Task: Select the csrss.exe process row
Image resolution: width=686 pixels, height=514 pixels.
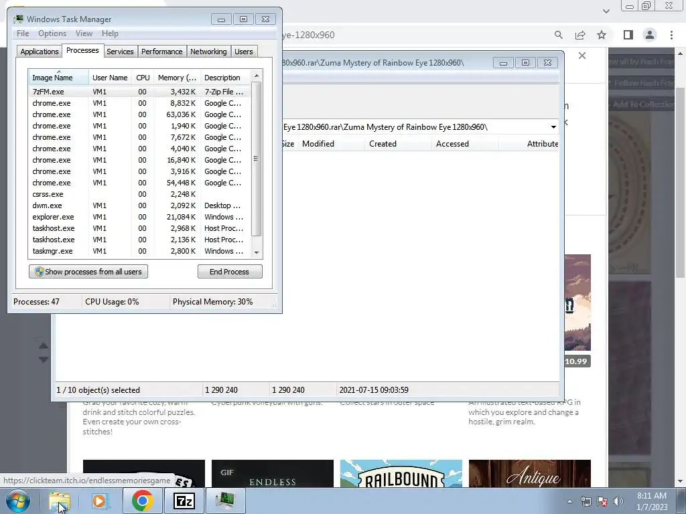Action: click(139, 194)
